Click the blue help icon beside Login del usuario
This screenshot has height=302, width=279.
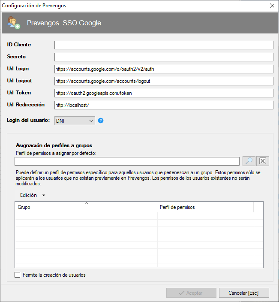[x=101, y=121]
